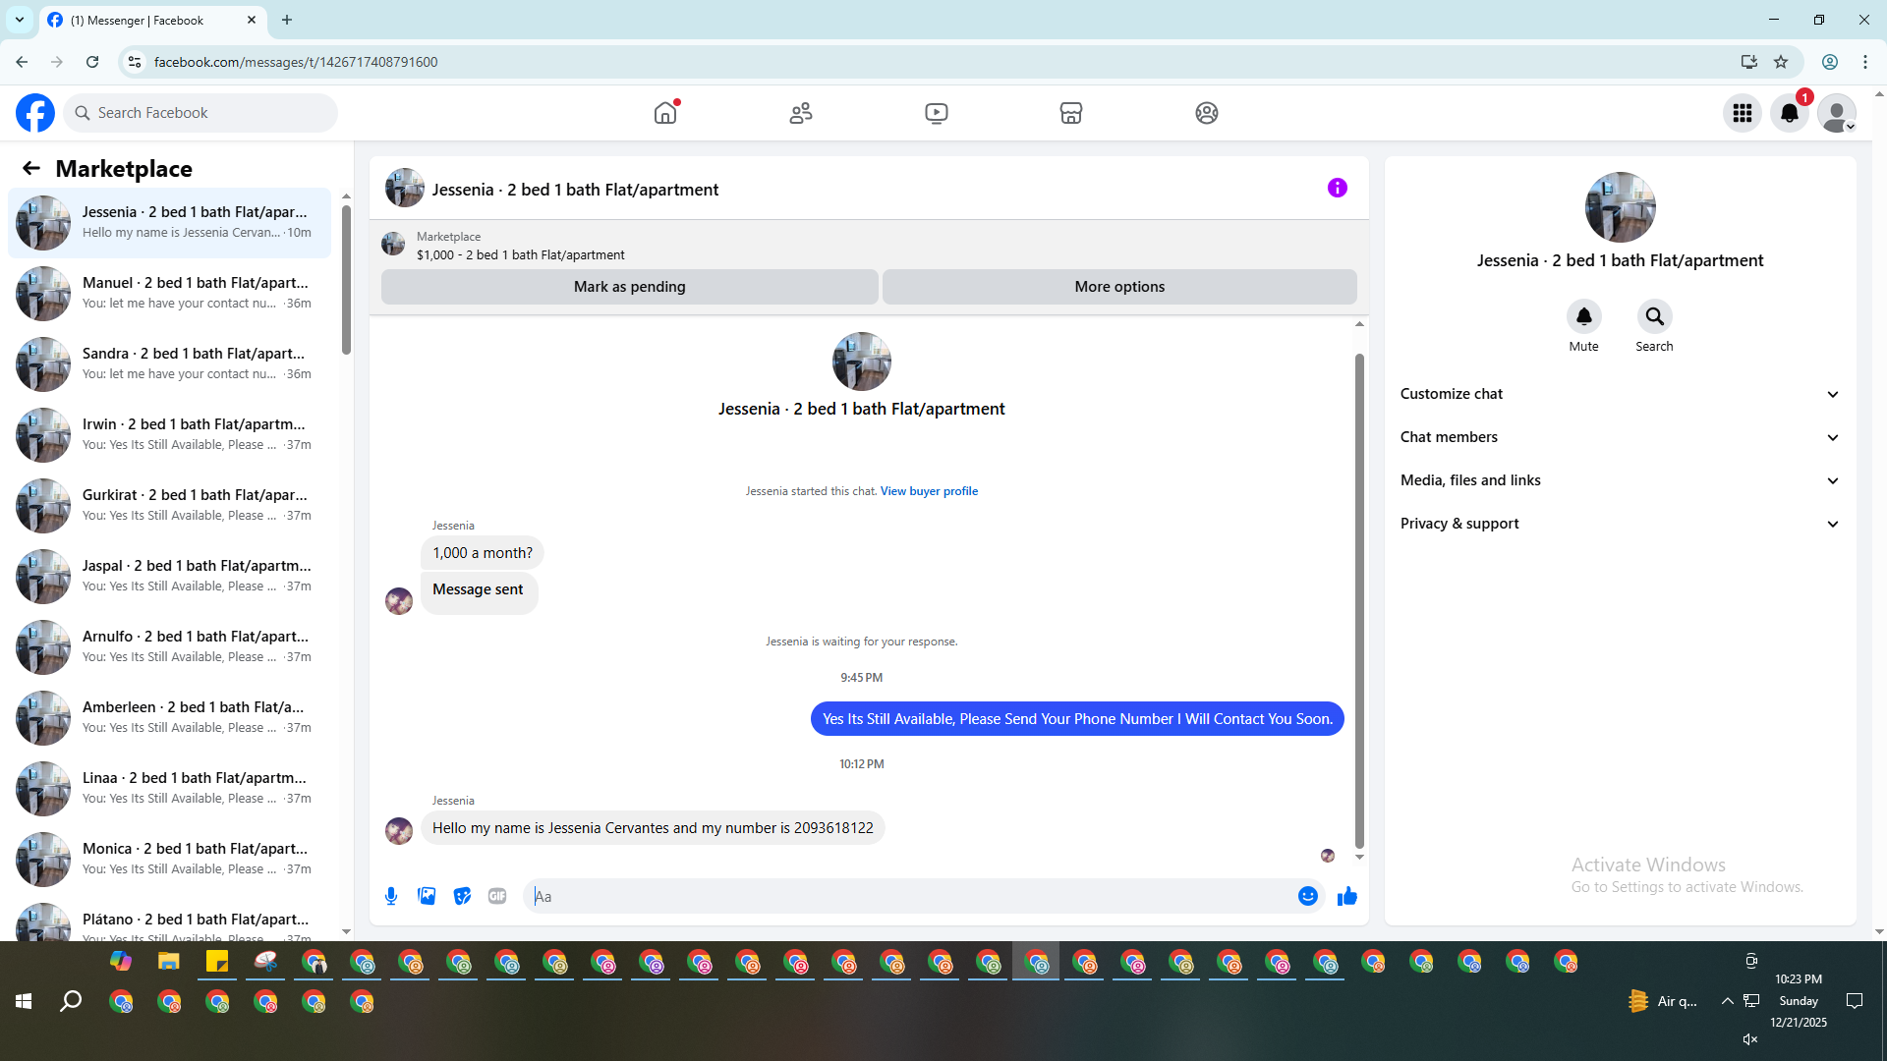
Task: Open Amberleen's apartment conversation
Action: pos(170,718)
